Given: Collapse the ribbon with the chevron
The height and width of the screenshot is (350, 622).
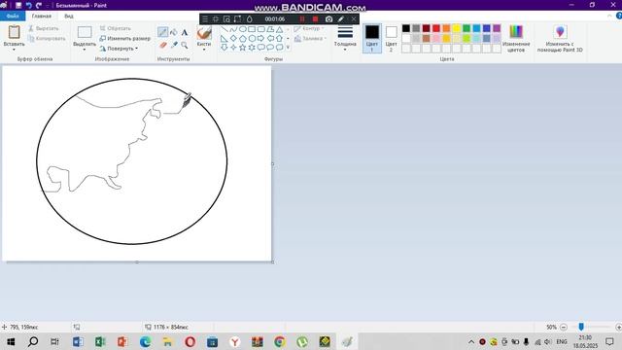Looking at the screenshot, I should [x=609, y=16].
